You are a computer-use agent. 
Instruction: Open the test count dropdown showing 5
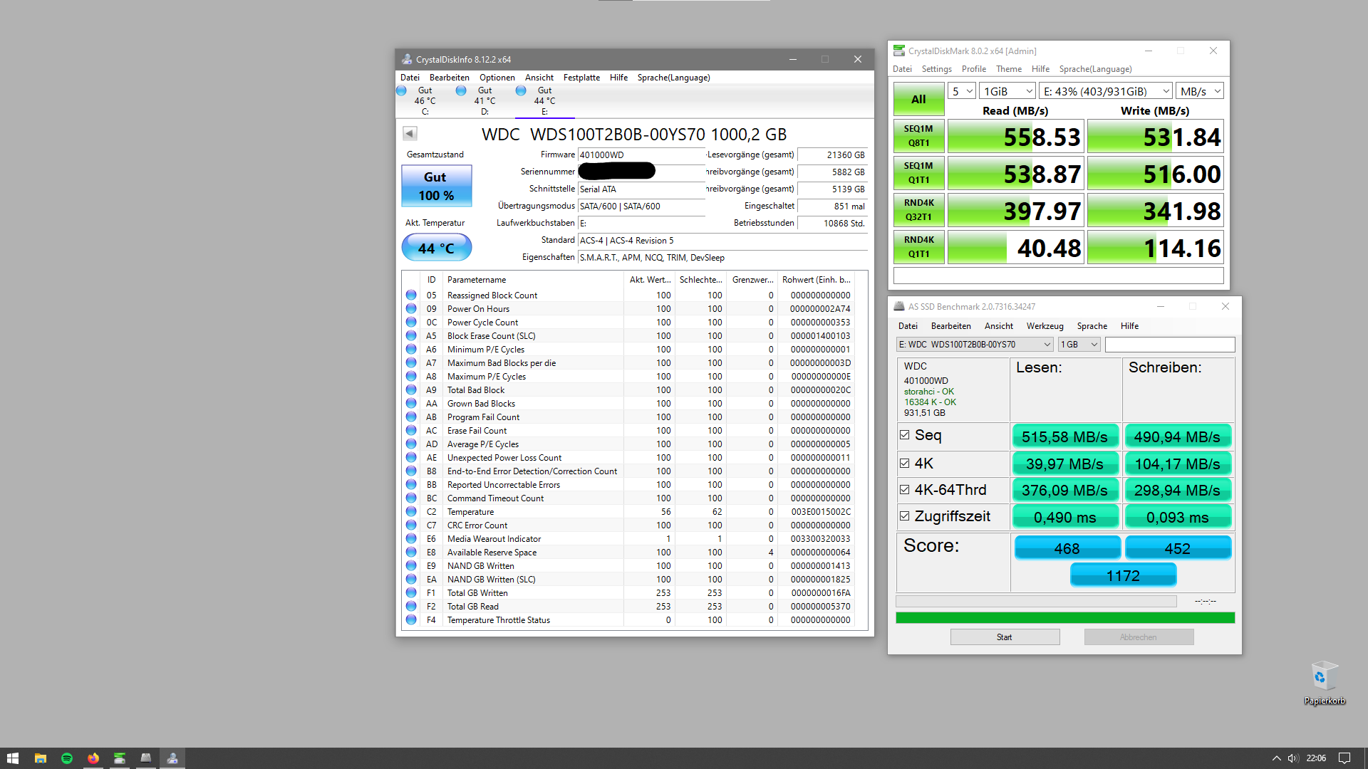961,91
